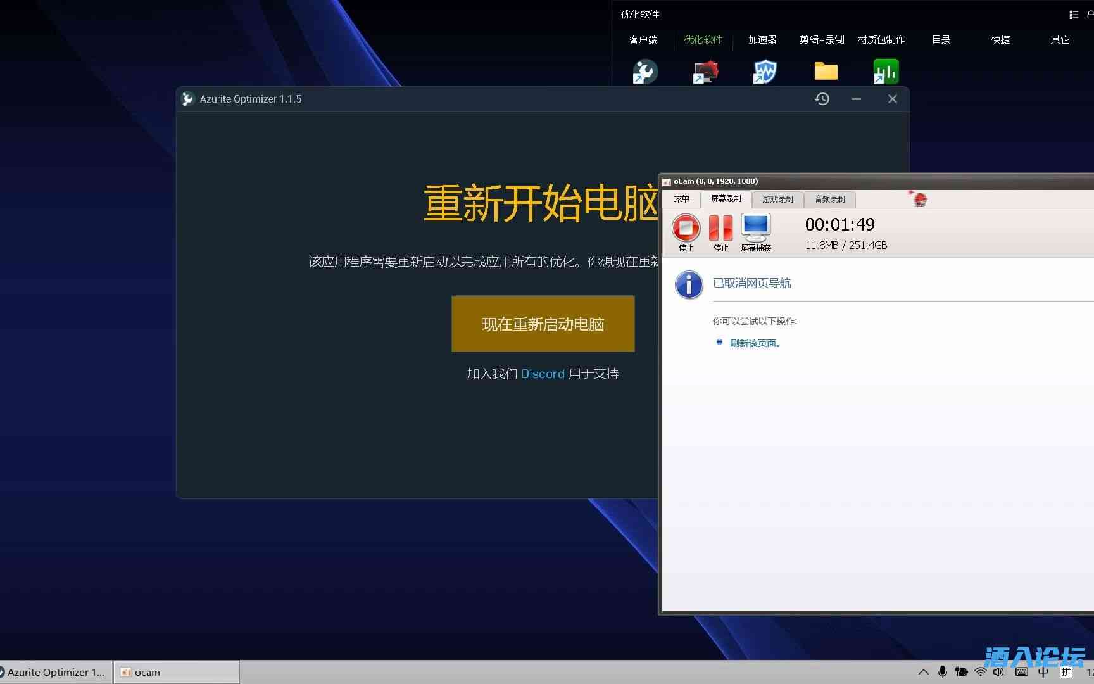Open the Discord support link

click(543, 374)
